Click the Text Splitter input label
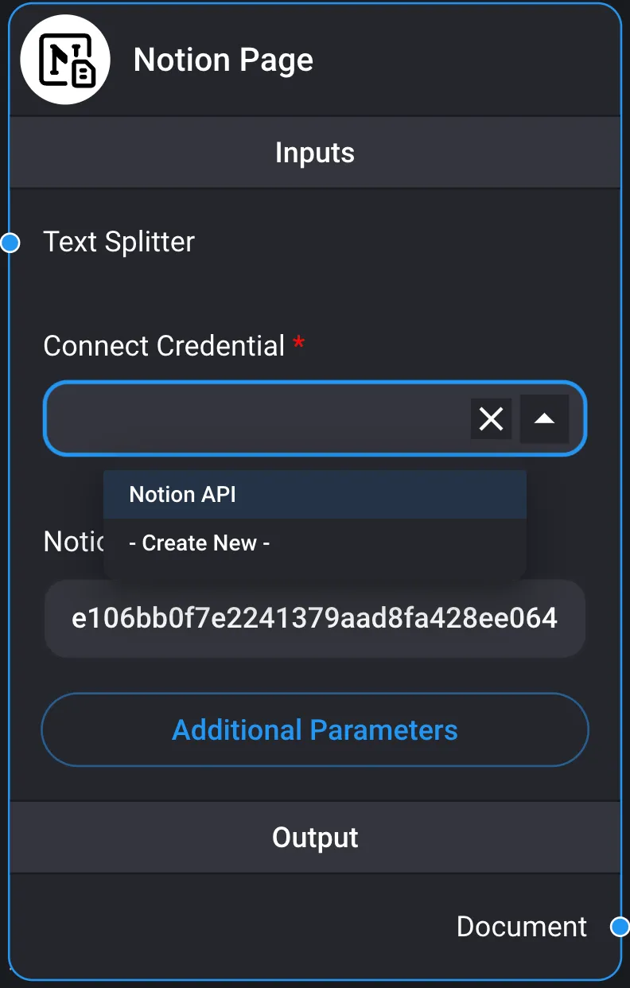 (119, 242)
